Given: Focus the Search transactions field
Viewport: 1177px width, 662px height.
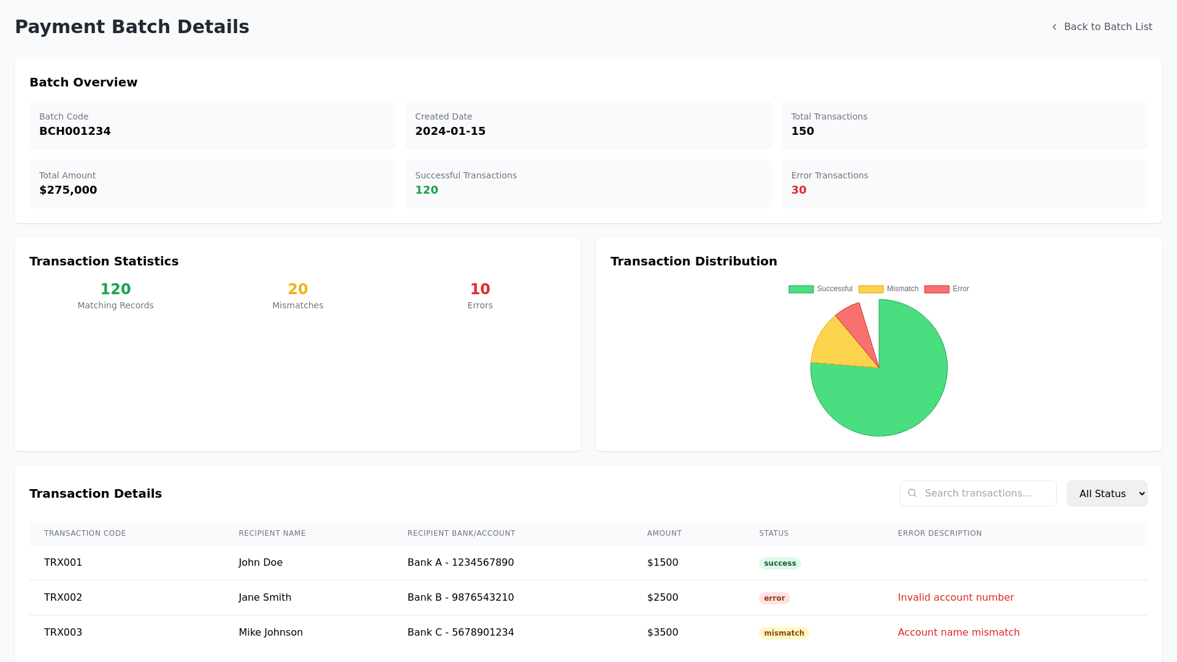Looking at the screenshot, I should (x=987, y=493).
